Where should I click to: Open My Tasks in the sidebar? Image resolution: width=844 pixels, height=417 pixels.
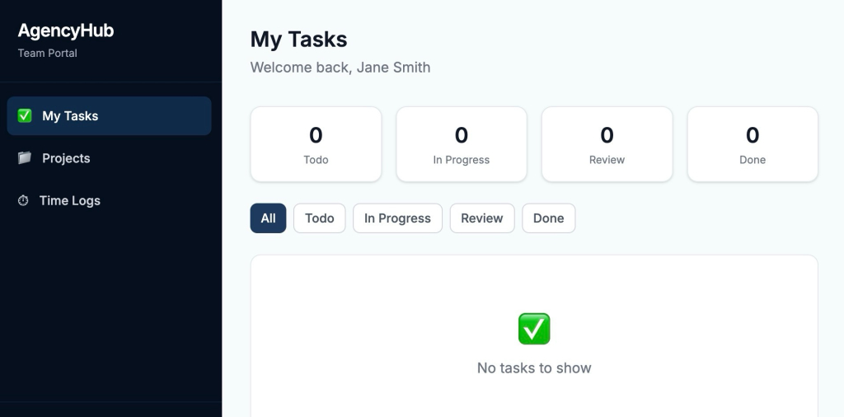pyautogui.click(x=110, y=115)
